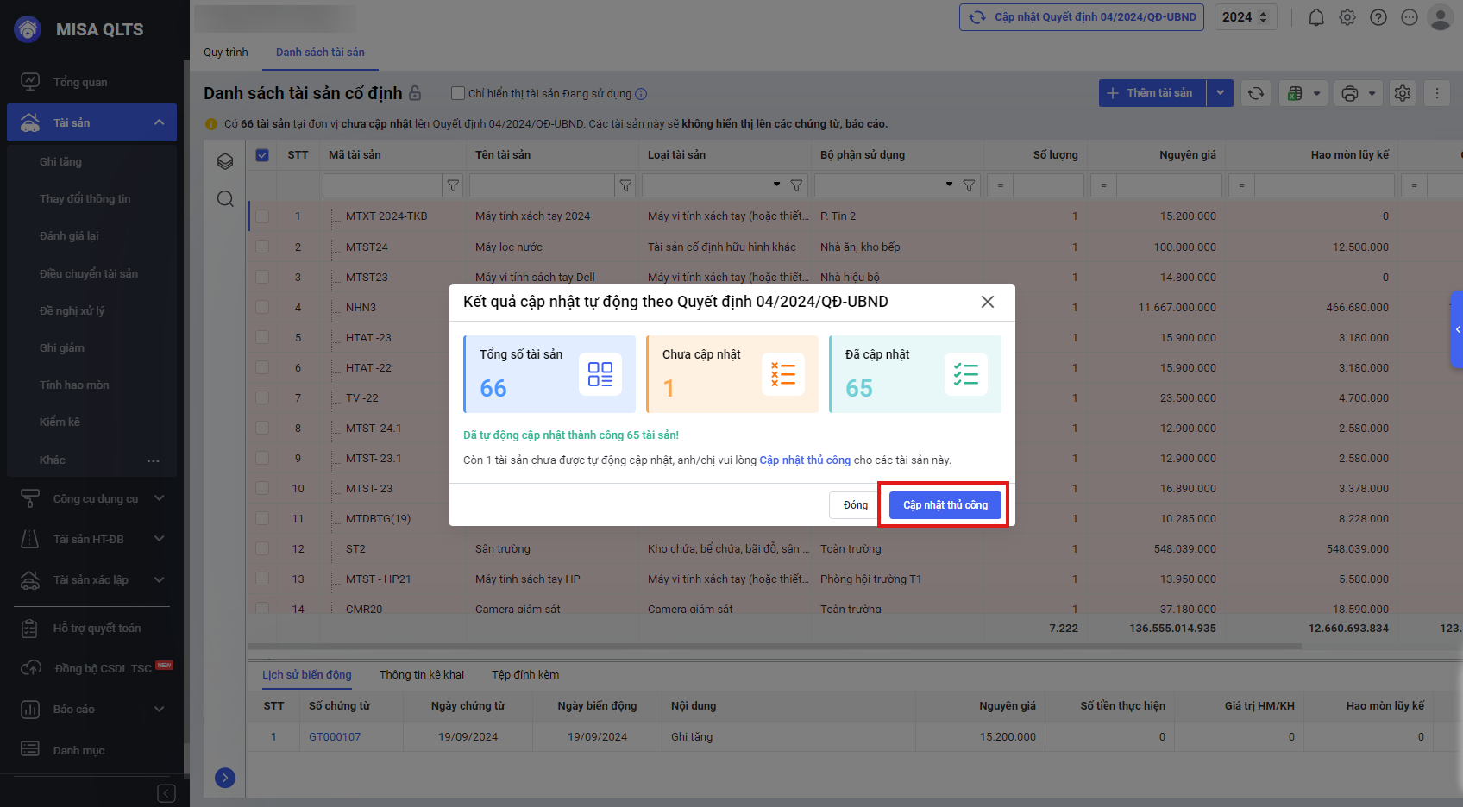The height and width of the screenshot is (807, 1463).
Task: Open the Loại tài sản filter dropdown
Action: (776, 185)
